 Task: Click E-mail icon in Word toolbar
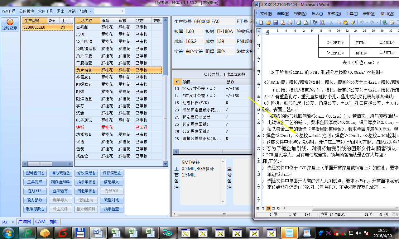290,22
